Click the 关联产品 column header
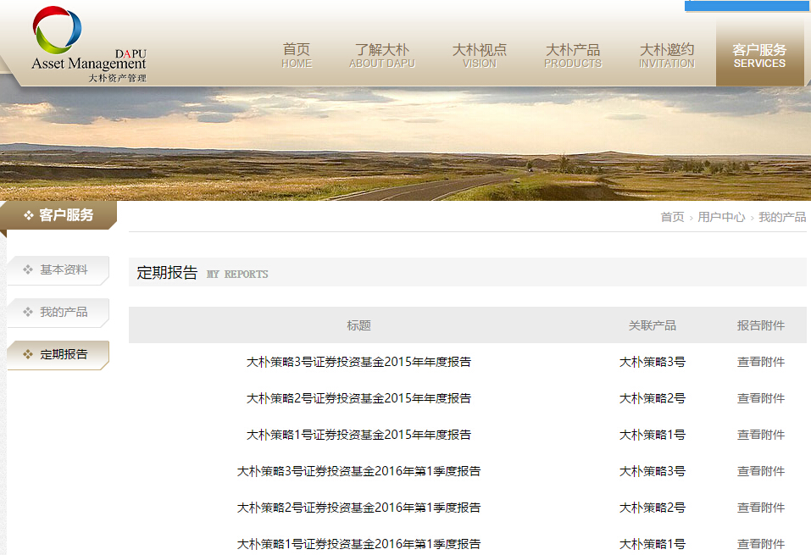Viewport: 811px width, 555px height. [653, 325]
